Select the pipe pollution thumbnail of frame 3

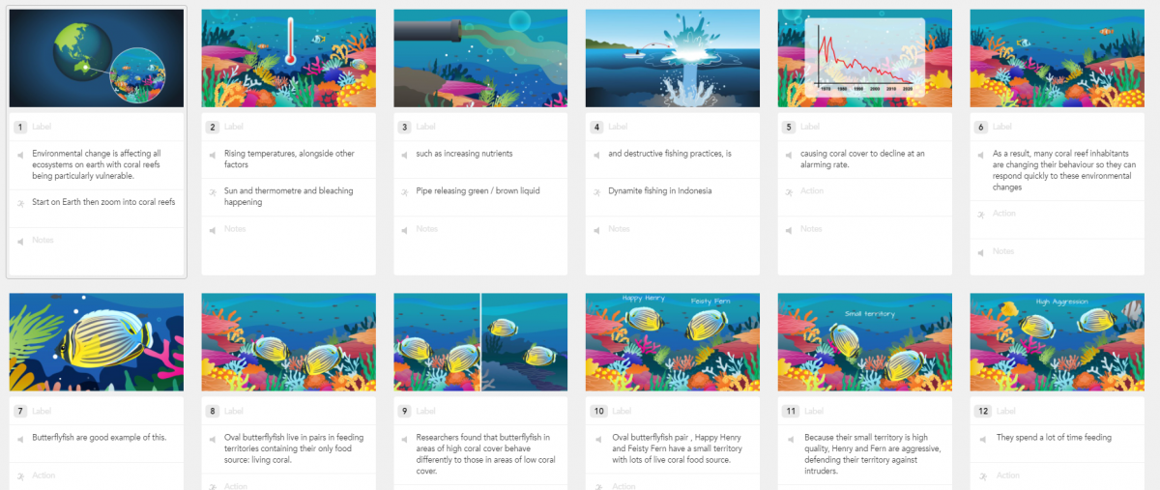tap(481, 58)
